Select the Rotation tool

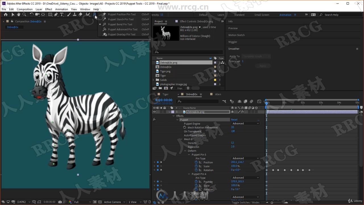32,15
